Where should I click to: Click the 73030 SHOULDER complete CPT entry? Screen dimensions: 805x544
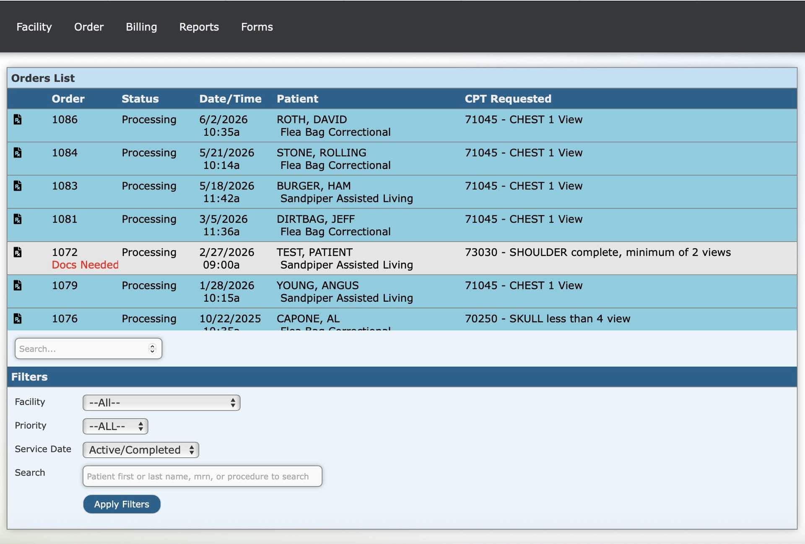(x=597, y=252)
